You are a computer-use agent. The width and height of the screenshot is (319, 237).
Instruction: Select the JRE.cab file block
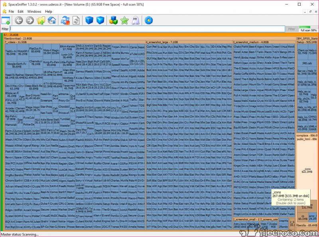point(307,63)
